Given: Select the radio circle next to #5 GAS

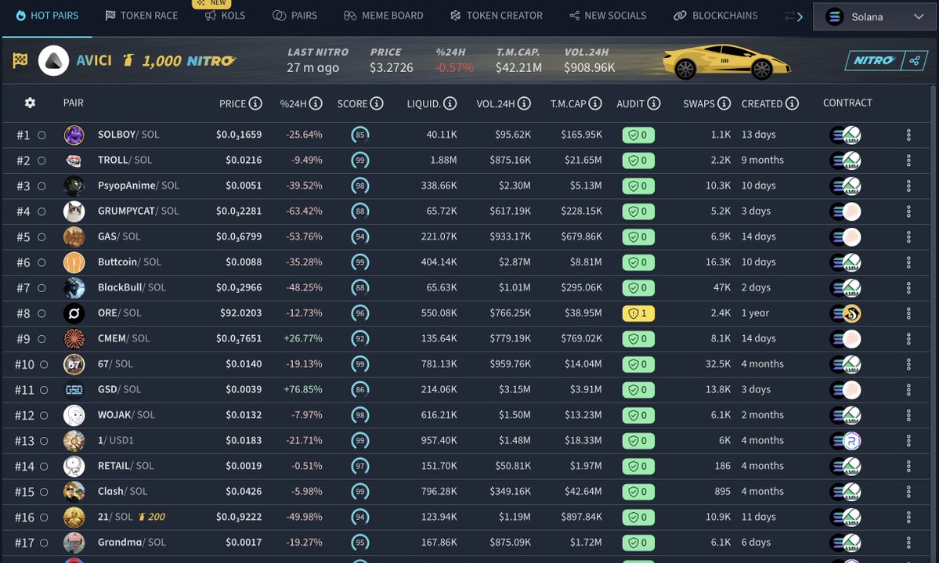Looking at the screenshot, I should [42, 236].
